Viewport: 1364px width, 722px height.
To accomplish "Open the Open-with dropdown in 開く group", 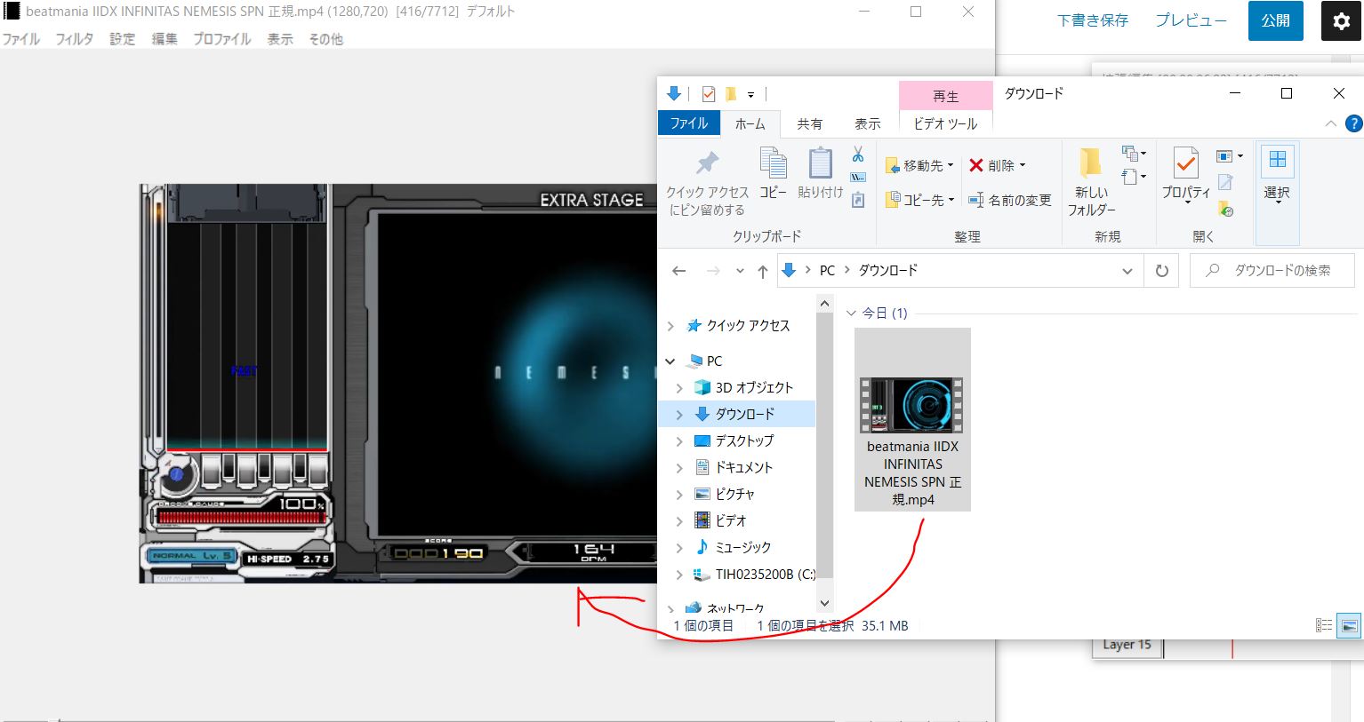I will pyautogui.click(x=1230, y=156).
